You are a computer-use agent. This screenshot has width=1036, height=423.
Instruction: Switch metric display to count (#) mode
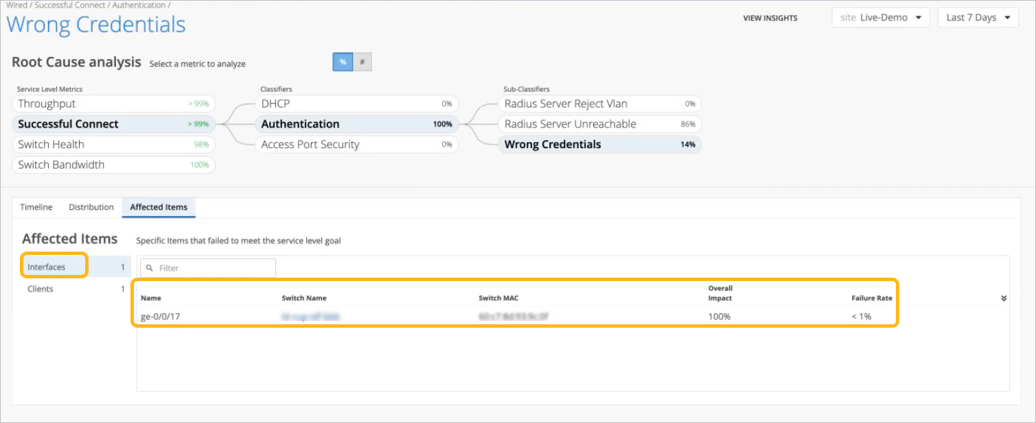point(362,62)
